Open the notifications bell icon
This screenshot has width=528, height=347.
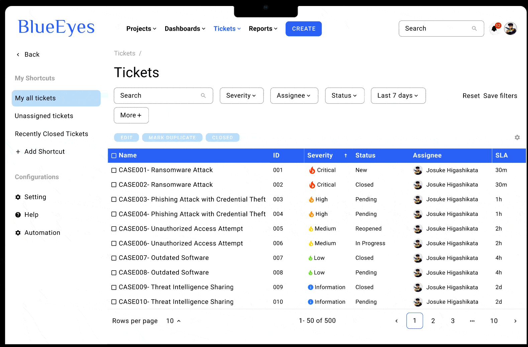pos(494,29)
